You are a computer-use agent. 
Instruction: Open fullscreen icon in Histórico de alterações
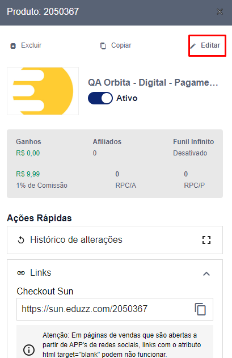(206, 240)
